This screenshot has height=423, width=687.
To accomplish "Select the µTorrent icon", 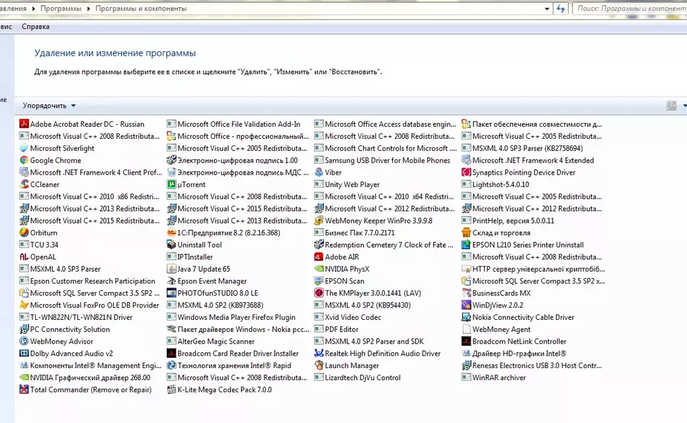I will (171, 184).
